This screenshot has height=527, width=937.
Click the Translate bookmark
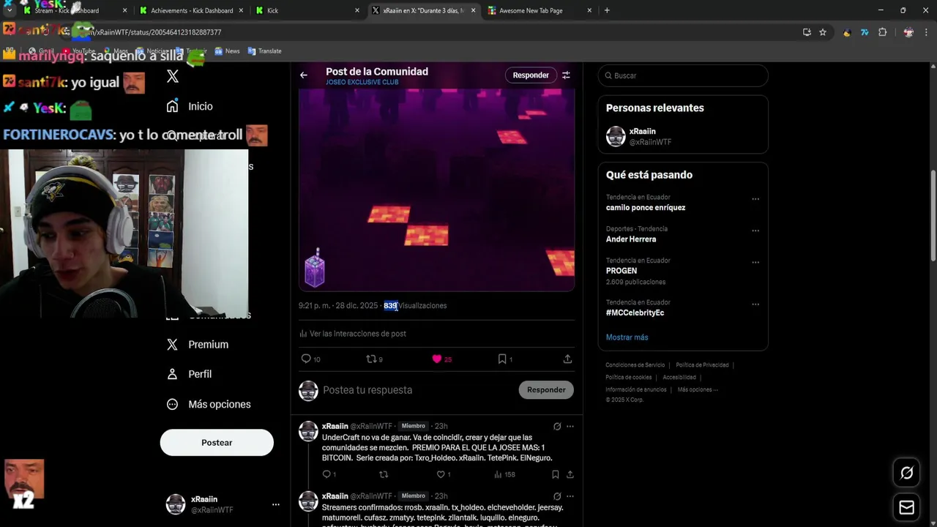[264, 51]
